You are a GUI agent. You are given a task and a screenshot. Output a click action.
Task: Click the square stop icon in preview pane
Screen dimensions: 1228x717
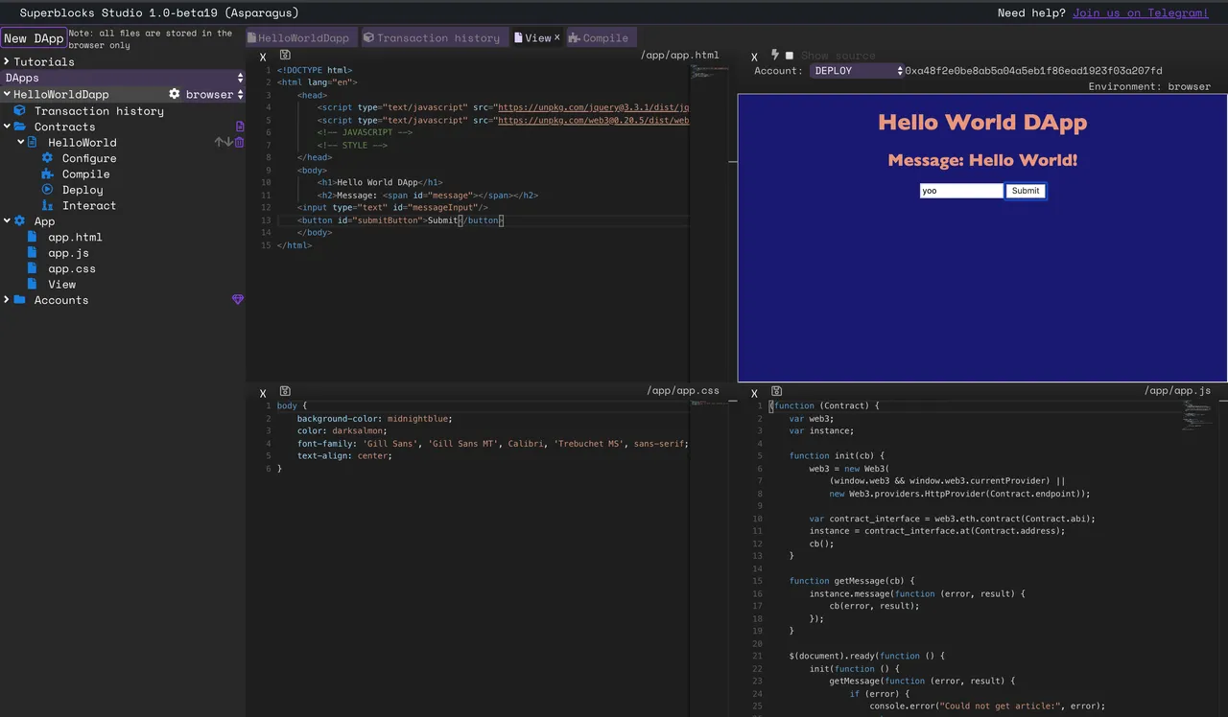[790, 56]
